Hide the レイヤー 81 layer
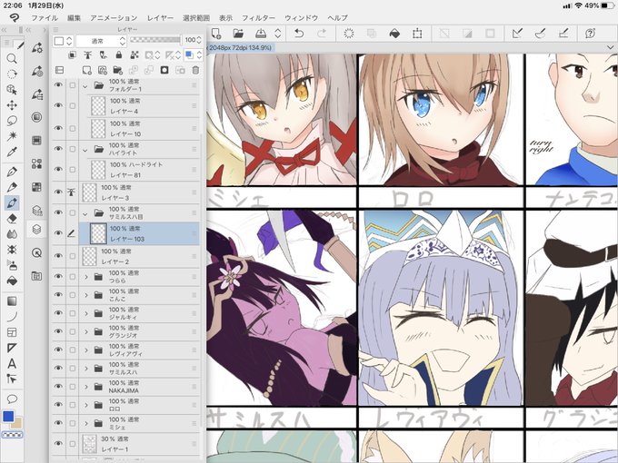618x463 pixels. [58, 169]
